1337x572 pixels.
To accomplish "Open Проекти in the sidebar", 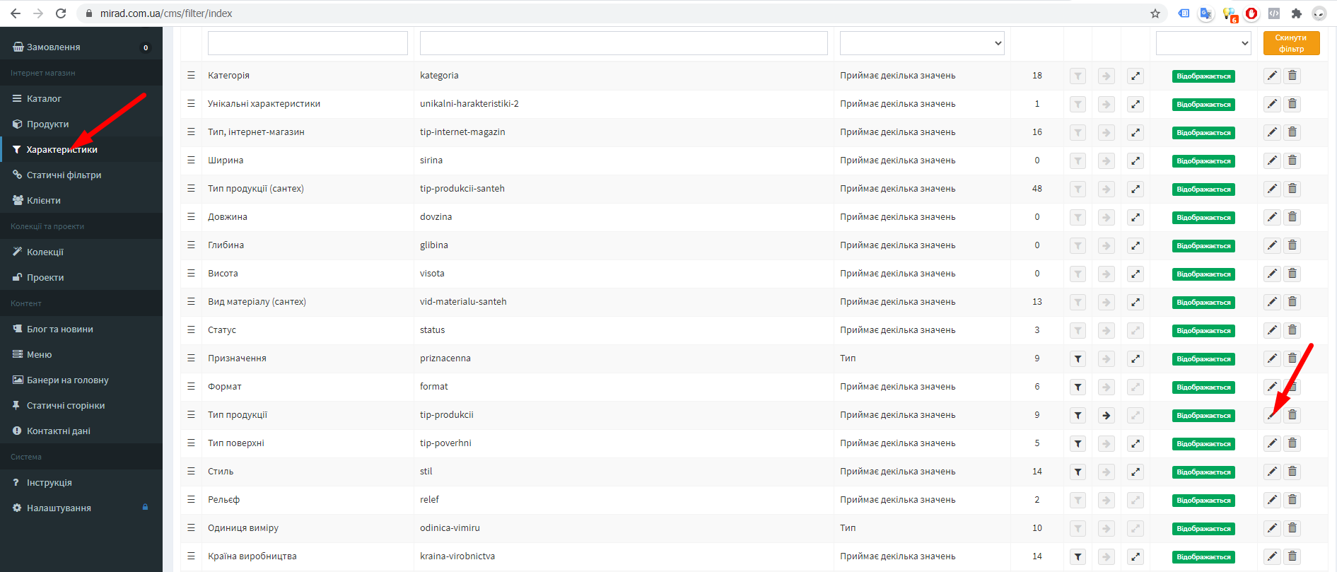I will (81, 277).
